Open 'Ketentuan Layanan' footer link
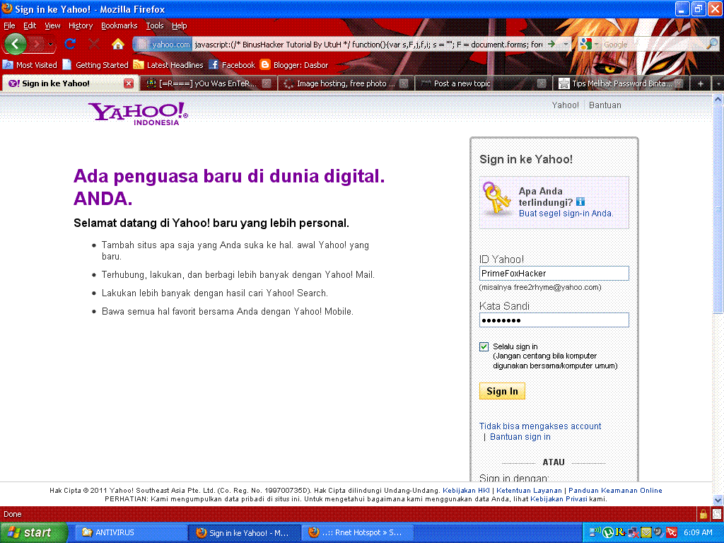724x543 pixels. pyautogui.click(x=529, y=491)
